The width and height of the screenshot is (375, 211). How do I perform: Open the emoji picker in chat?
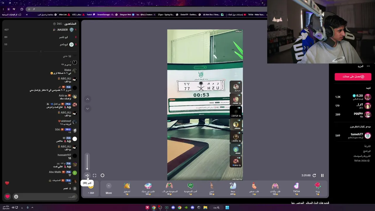pyautogui.click(x=16, y=197)
